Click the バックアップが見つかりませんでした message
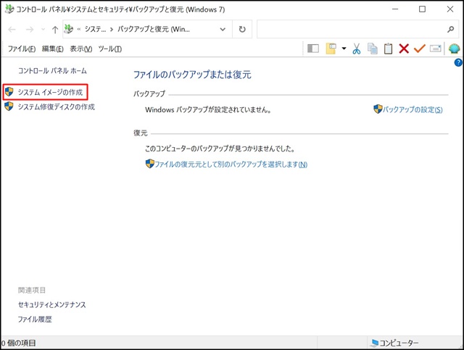This screenshot has width=464, height=350. point(220,149)
